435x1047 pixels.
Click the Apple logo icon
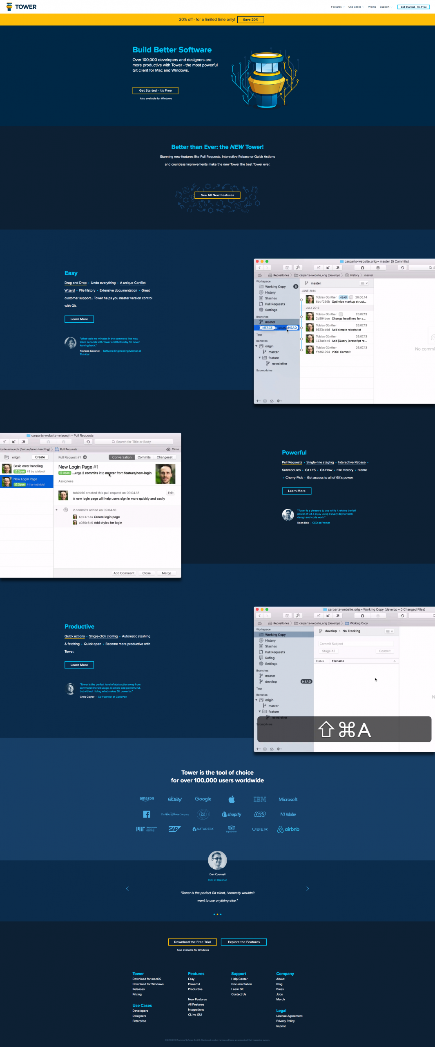point(232,799)
